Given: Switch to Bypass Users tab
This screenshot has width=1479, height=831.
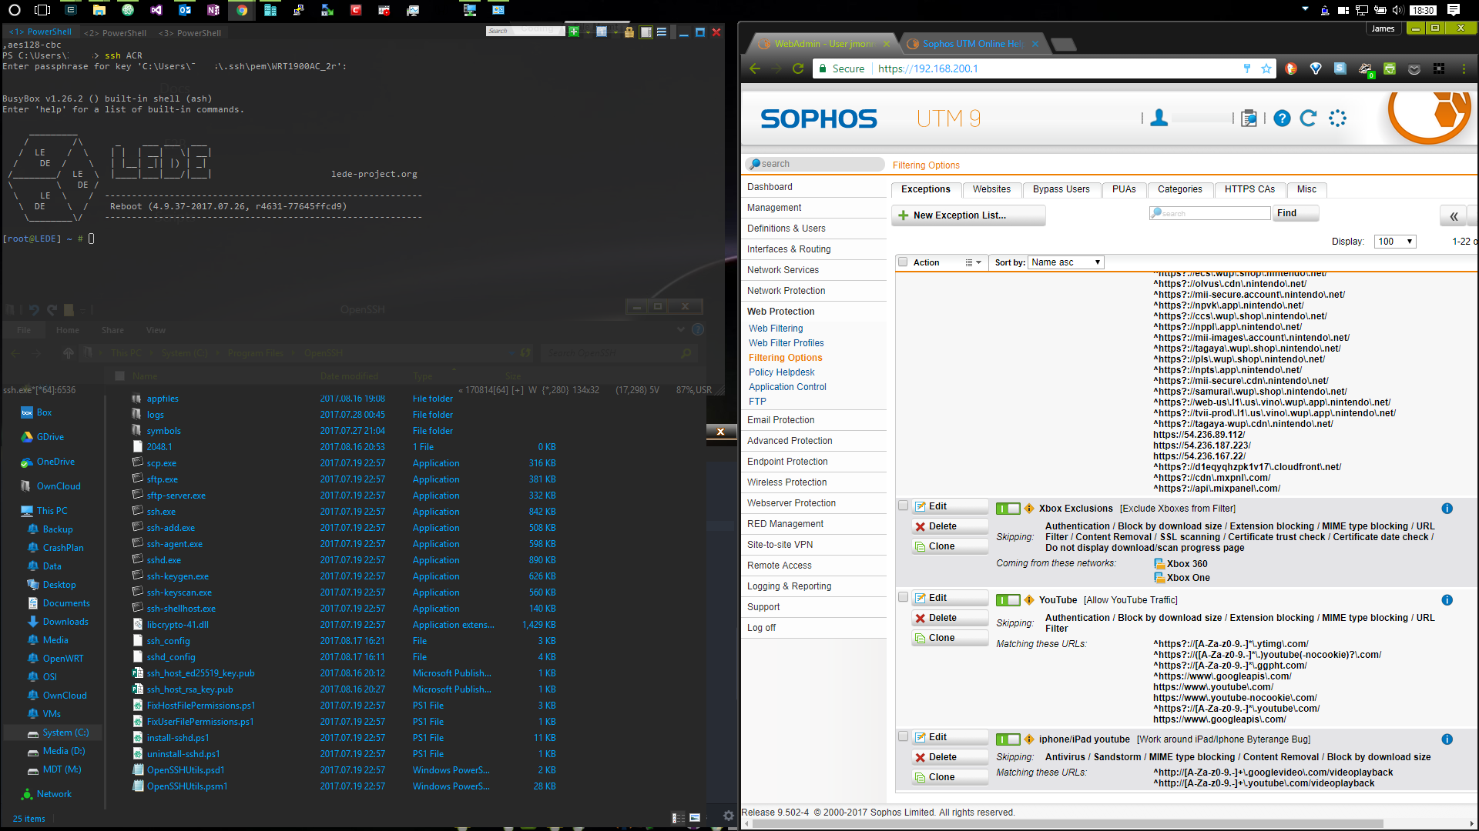Looking at the screenshot, I should click(1061, 189).
